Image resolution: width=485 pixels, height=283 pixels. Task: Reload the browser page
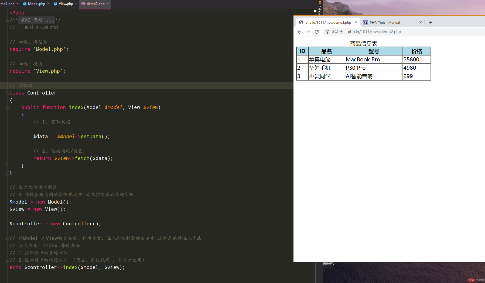(x=317, y=32)
